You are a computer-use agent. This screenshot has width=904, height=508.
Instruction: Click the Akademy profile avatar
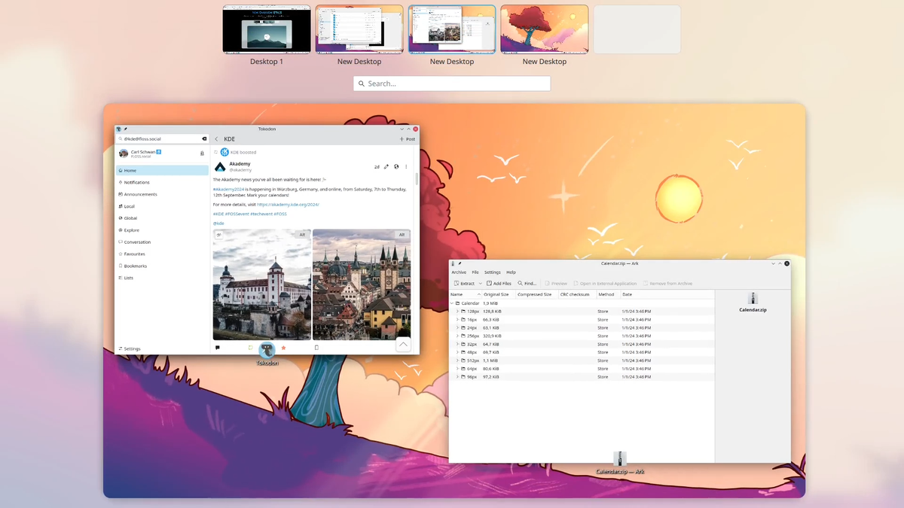tap(220, 167)
